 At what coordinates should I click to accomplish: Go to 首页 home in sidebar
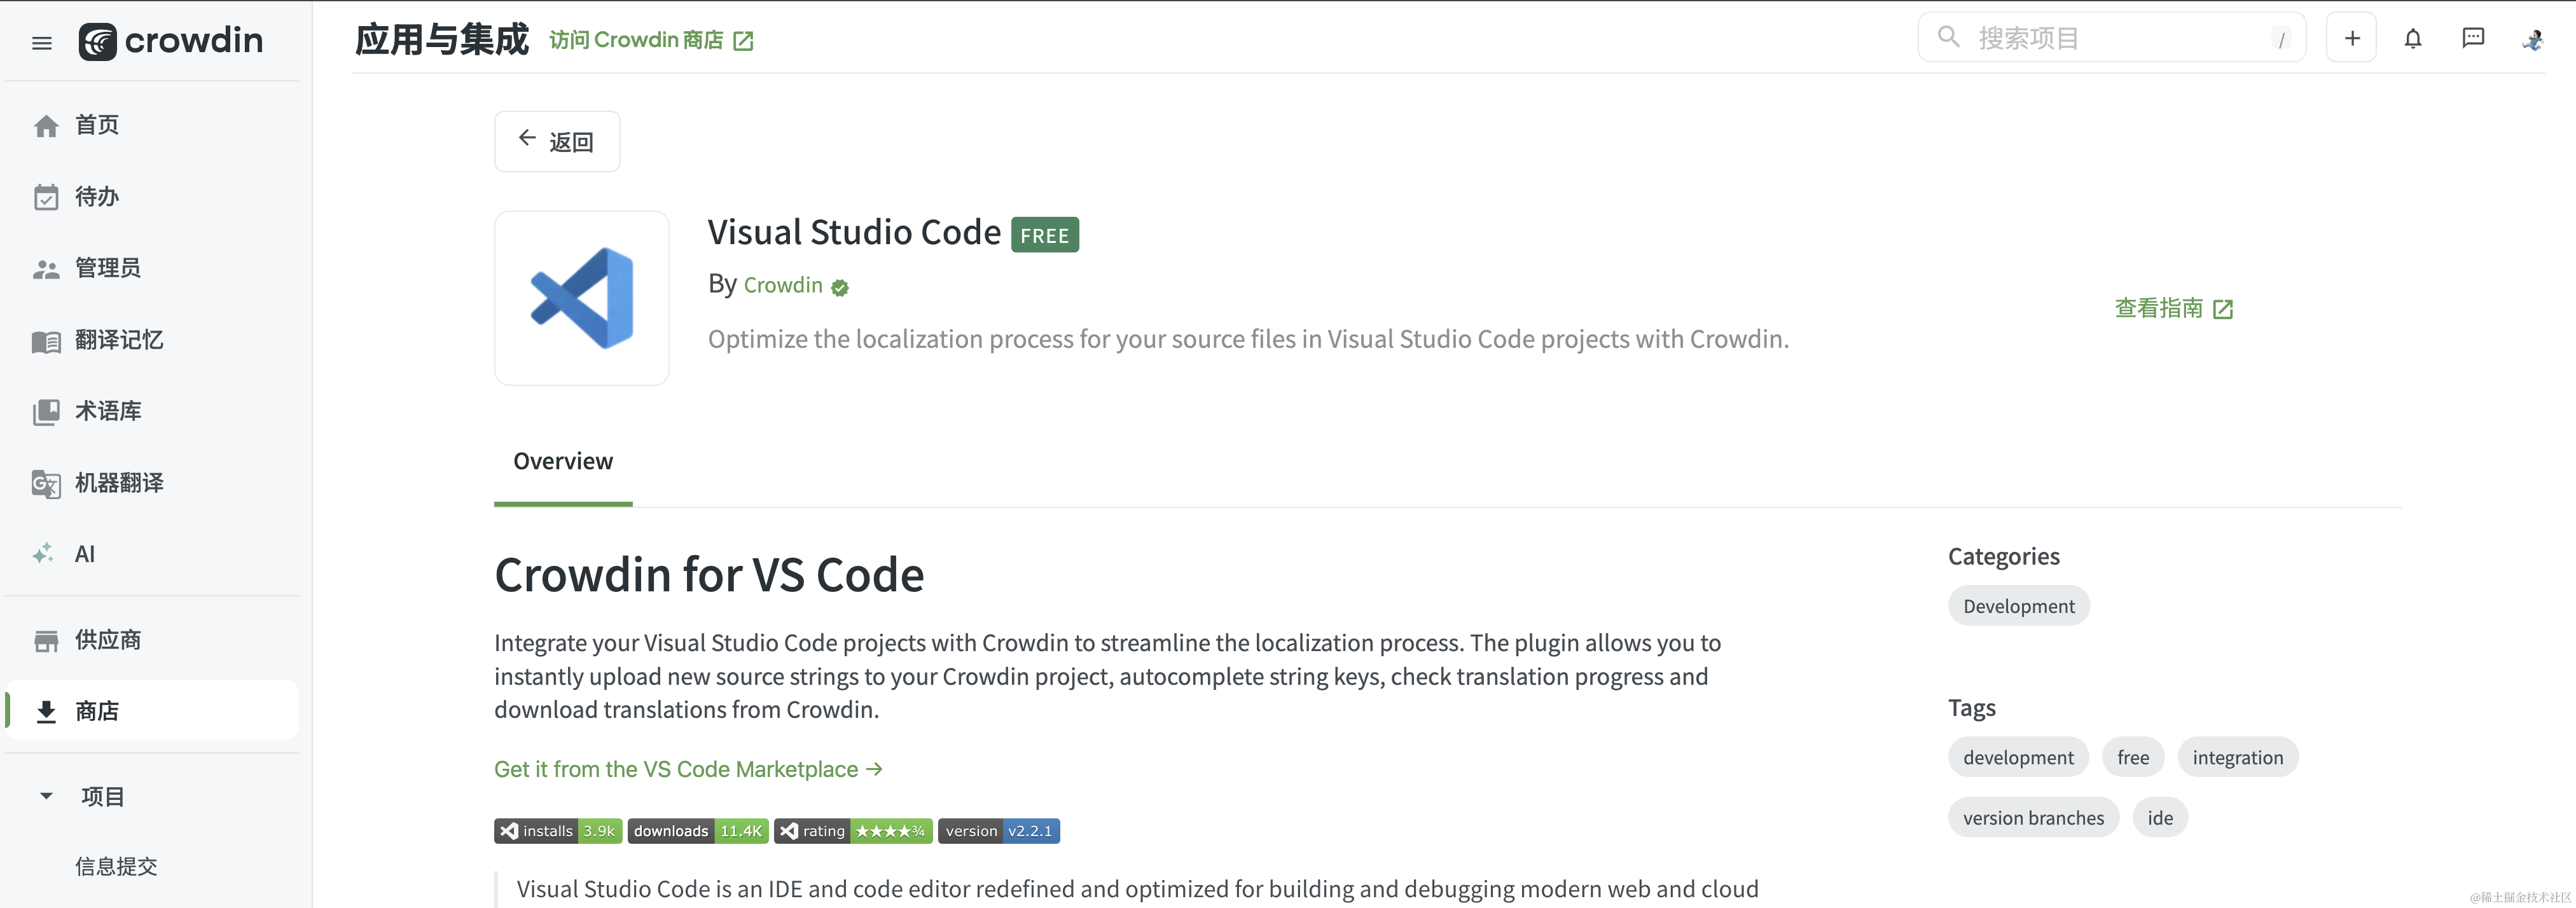97,125
